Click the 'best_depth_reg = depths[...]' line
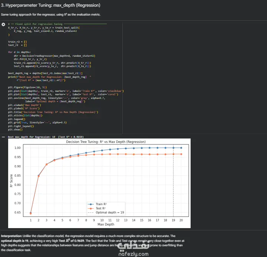 [45, 73]
